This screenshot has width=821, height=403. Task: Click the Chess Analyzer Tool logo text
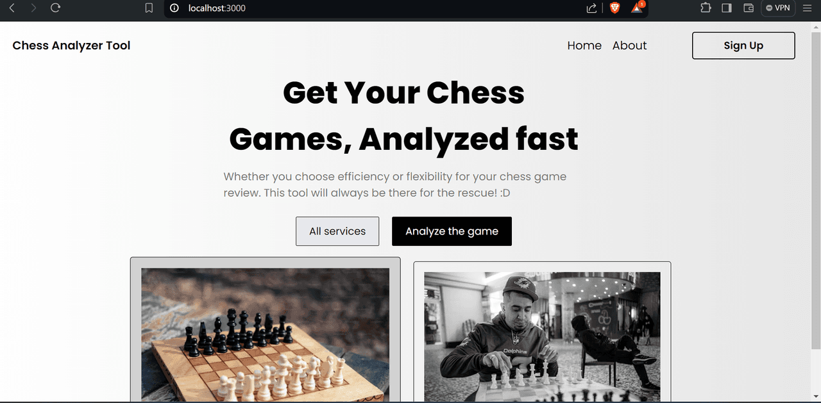coord(71,45)
